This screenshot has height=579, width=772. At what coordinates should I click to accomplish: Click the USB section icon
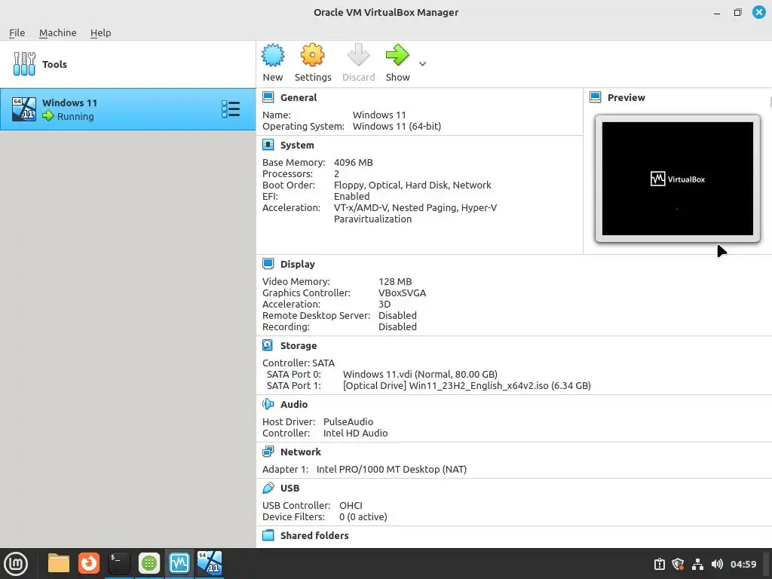[x=268, y=488]
